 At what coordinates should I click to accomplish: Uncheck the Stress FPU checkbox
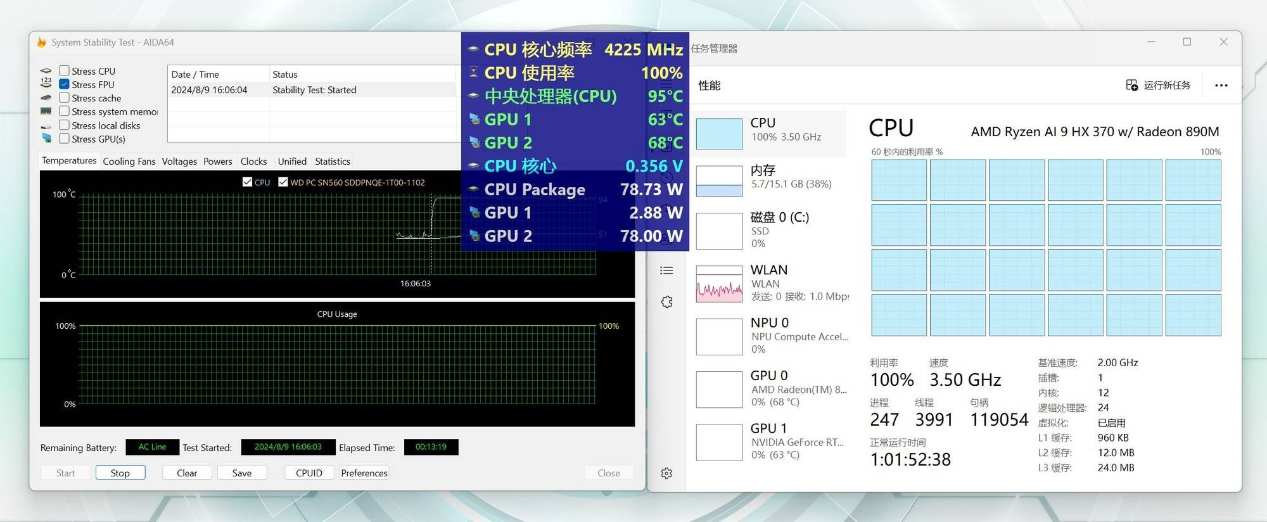tap(64, 84)
